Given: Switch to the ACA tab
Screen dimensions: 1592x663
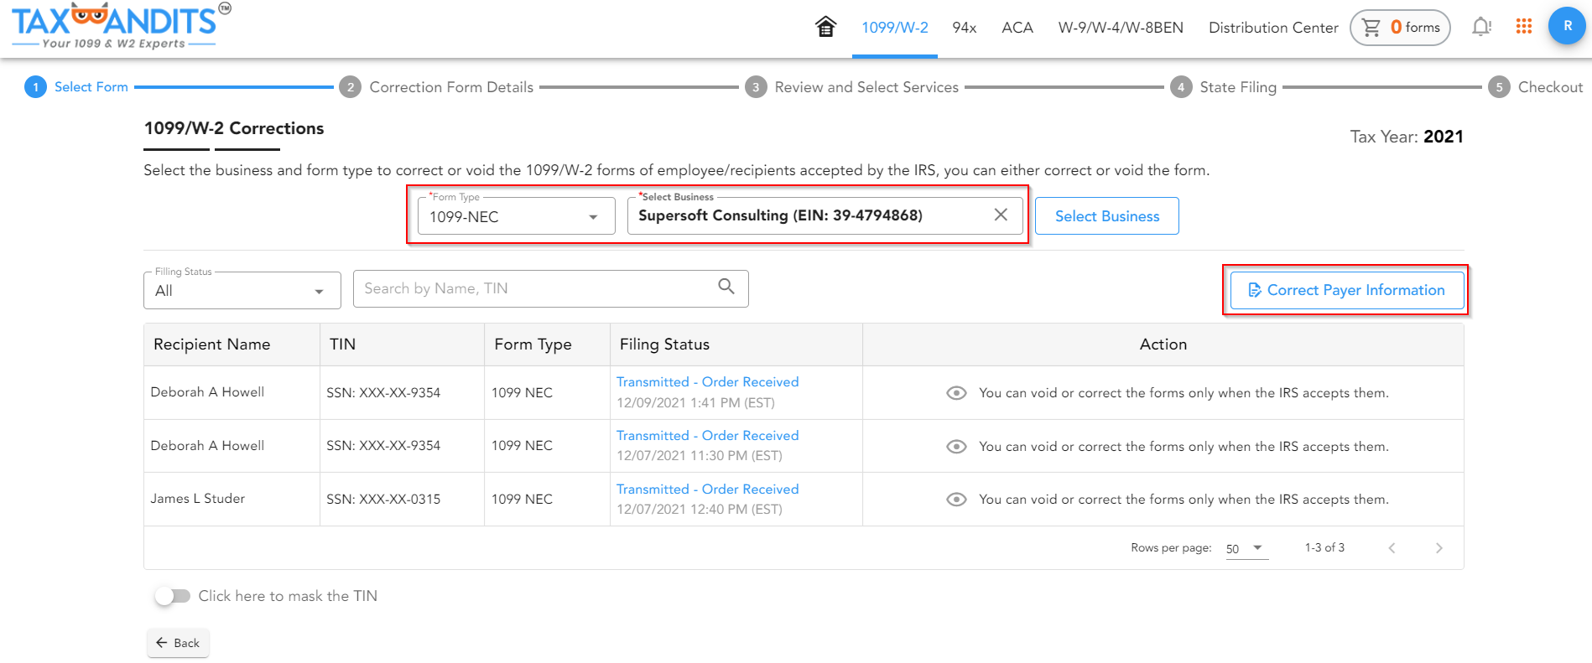Looking at the screenshot, I should pos(1017,28).
